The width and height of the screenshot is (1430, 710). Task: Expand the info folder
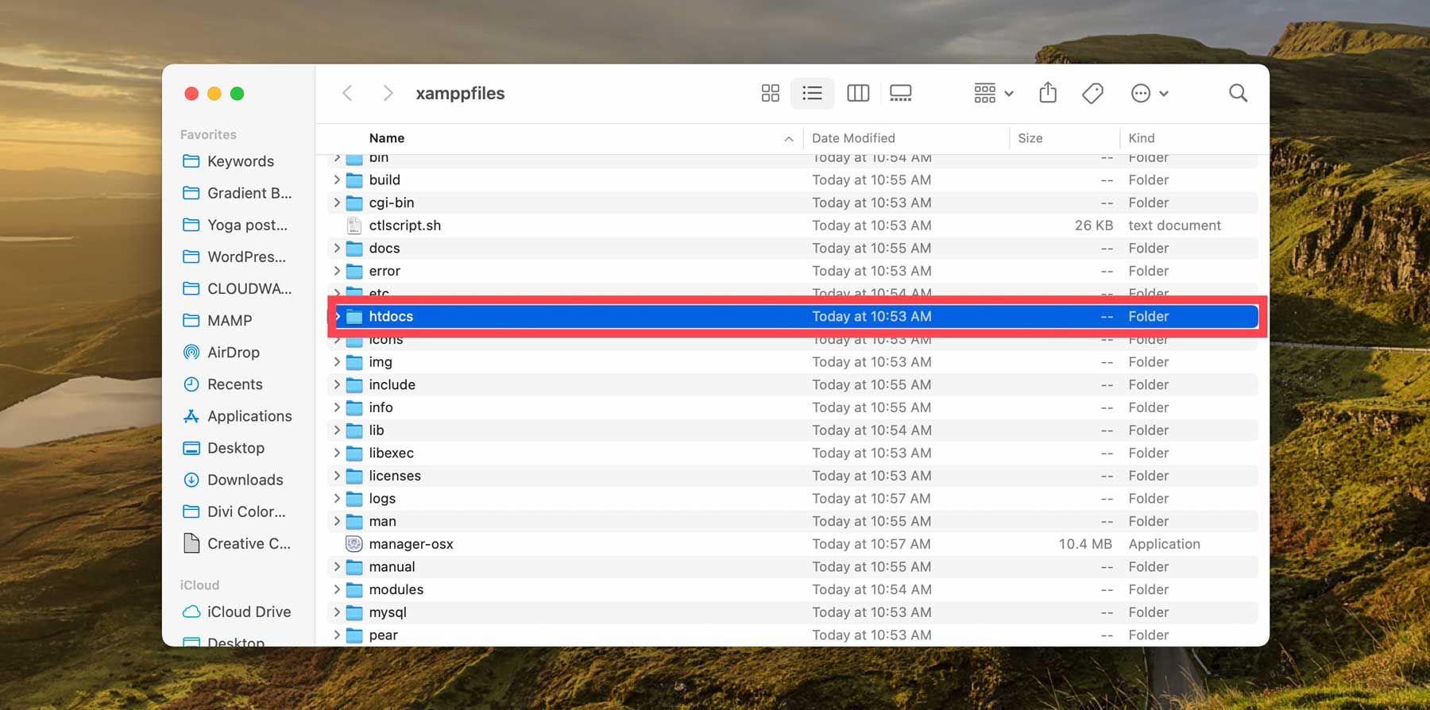pyautogui.click(x=337, y=407)
